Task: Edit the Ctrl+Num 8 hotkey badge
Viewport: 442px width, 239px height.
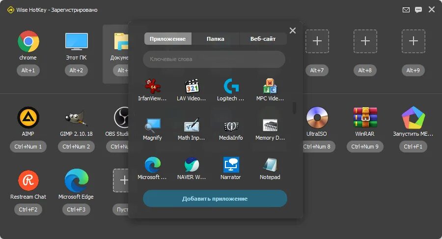Action: (319, 147)
